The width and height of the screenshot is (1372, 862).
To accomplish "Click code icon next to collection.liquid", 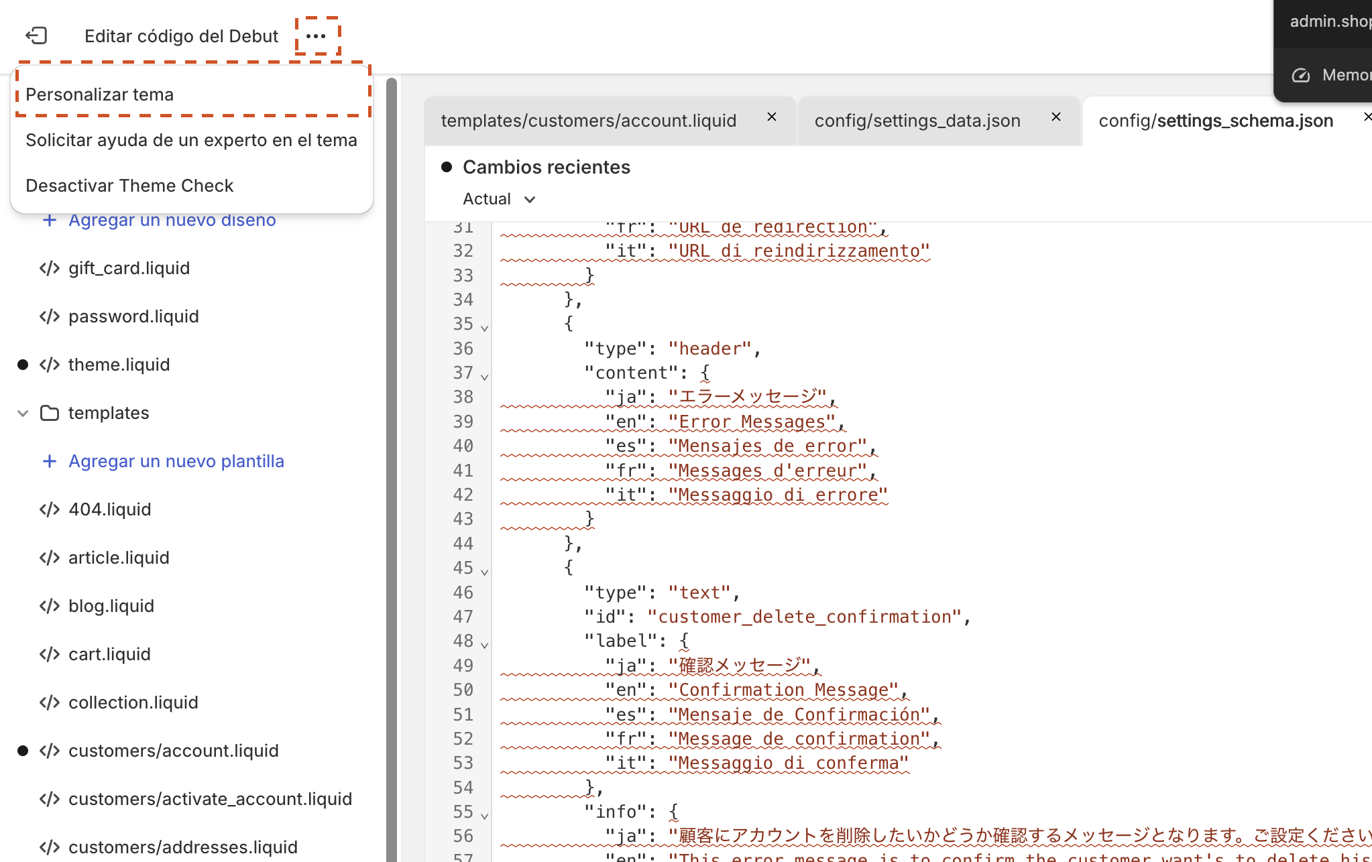I will 50,702.
